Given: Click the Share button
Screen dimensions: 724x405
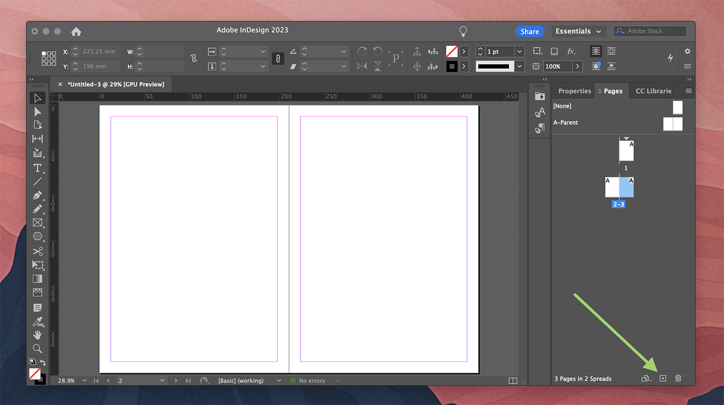Looking at the screenshot, I should tap(530, 31).
